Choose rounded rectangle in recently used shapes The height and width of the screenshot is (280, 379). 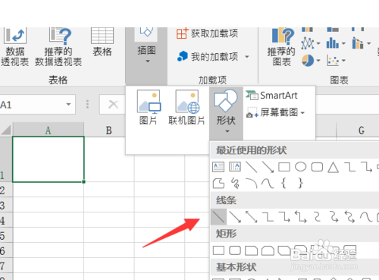[x=317, y=167]
